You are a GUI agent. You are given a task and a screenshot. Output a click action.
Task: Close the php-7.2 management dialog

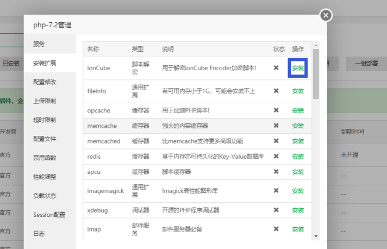click(x=326, y=15)
